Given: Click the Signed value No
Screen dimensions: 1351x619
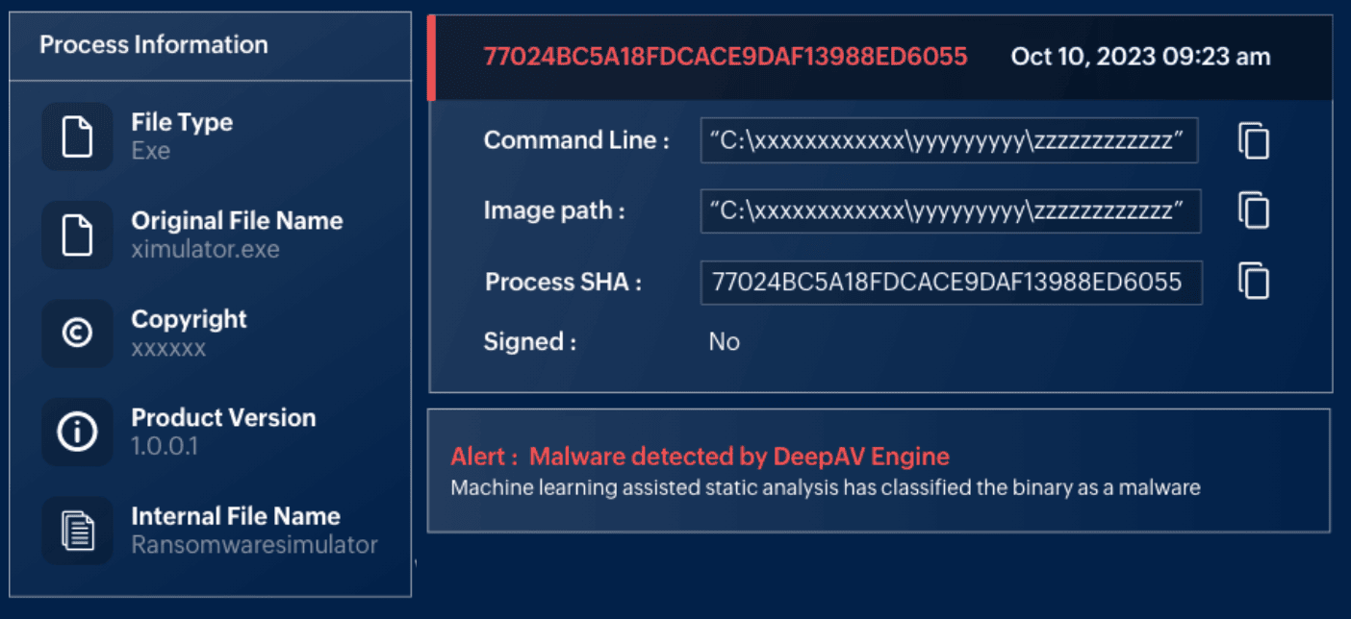Looking at the screenshot, I should (x=724, y=342).
